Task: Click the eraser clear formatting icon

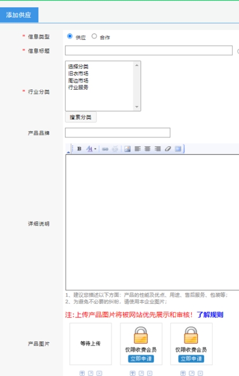Action: [x=168, y=149]
